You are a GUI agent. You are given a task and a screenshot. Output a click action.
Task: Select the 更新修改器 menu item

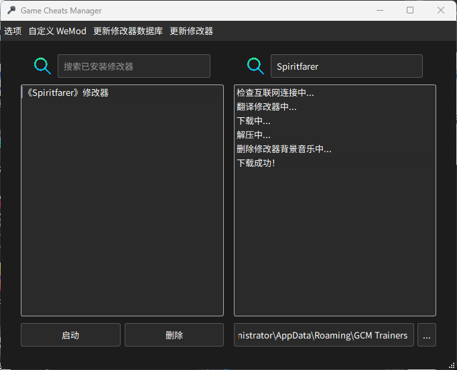191,31
